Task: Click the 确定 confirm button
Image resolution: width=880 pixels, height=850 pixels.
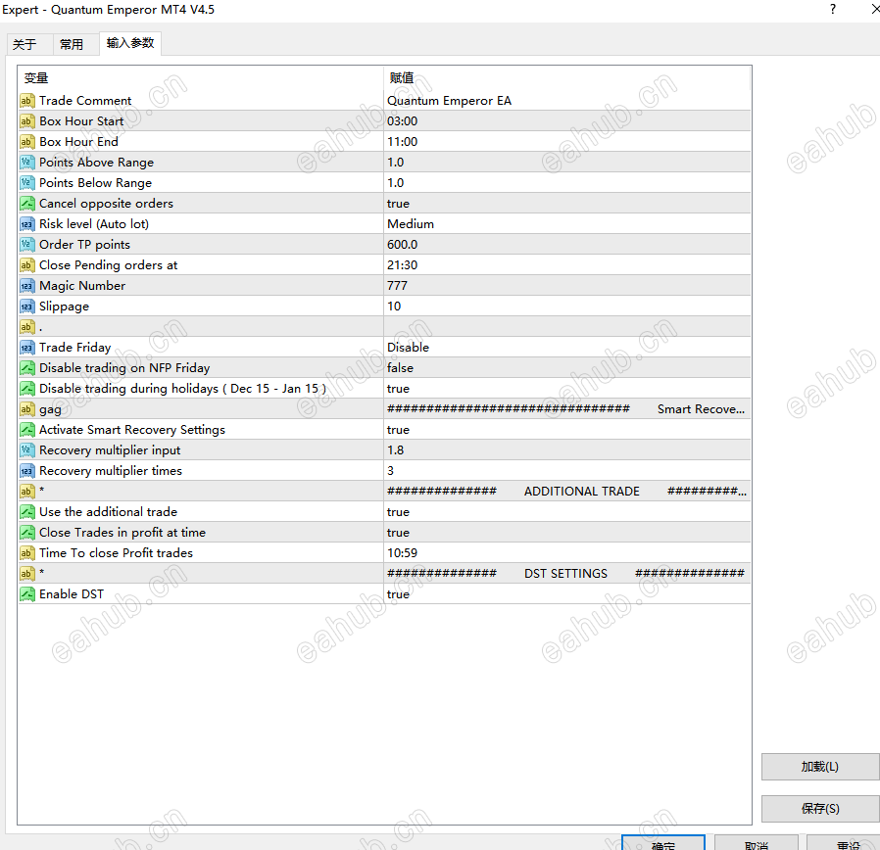Action: (662, 843)
